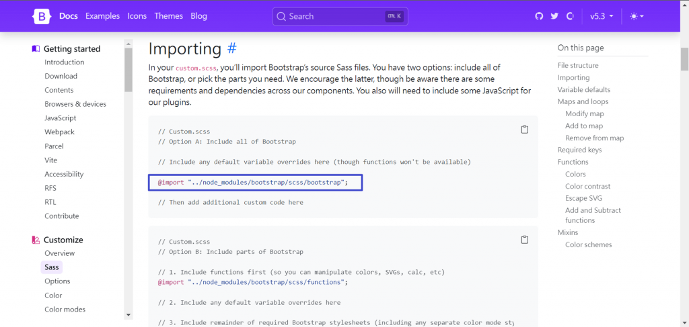
Task: Click the search magnifier icon
Action: tap(281, 16)
